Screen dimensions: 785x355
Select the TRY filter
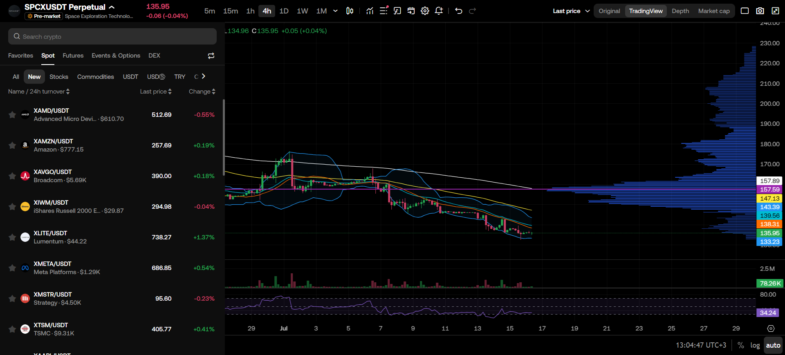tap(179, 77)
